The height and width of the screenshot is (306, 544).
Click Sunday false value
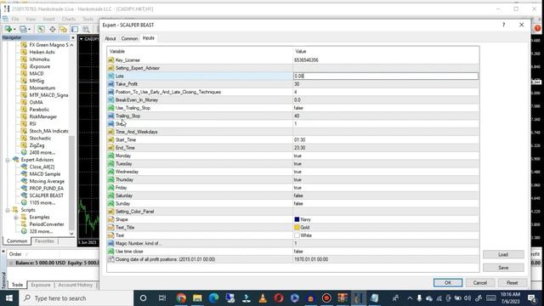(x=385, y=204)
